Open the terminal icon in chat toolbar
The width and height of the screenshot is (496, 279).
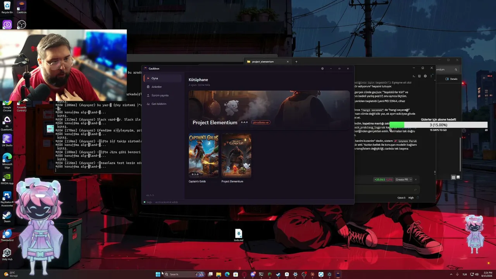pos(414,76)
